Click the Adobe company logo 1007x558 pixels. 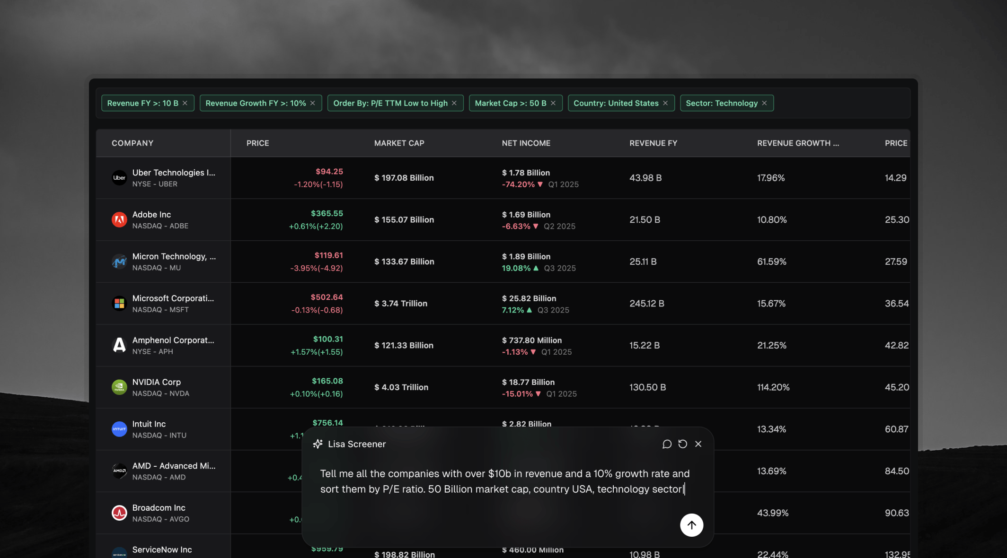click(119, 220)
